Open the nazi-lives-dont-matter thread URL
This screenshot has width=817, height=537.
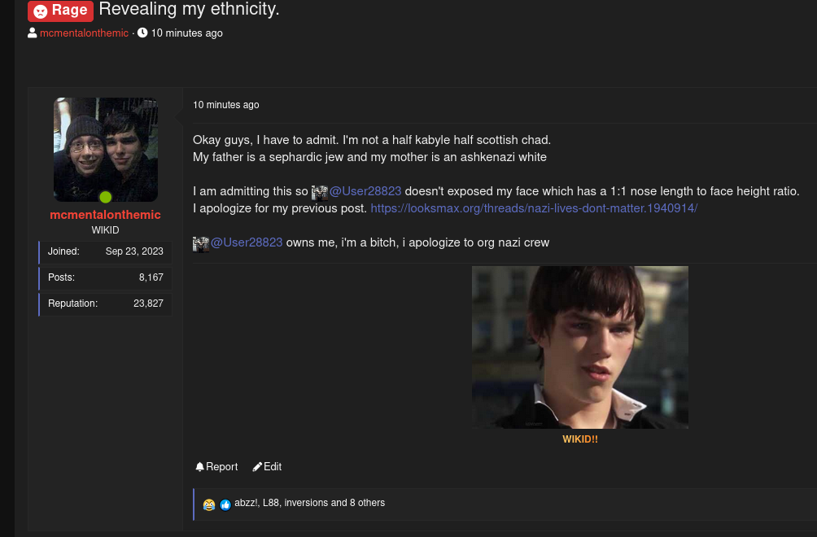(534, 208)
